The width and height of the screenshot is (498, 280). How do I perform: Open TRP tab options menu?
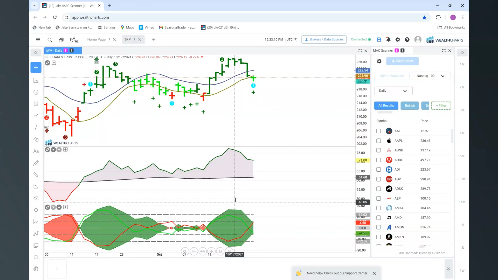(134, 40)
